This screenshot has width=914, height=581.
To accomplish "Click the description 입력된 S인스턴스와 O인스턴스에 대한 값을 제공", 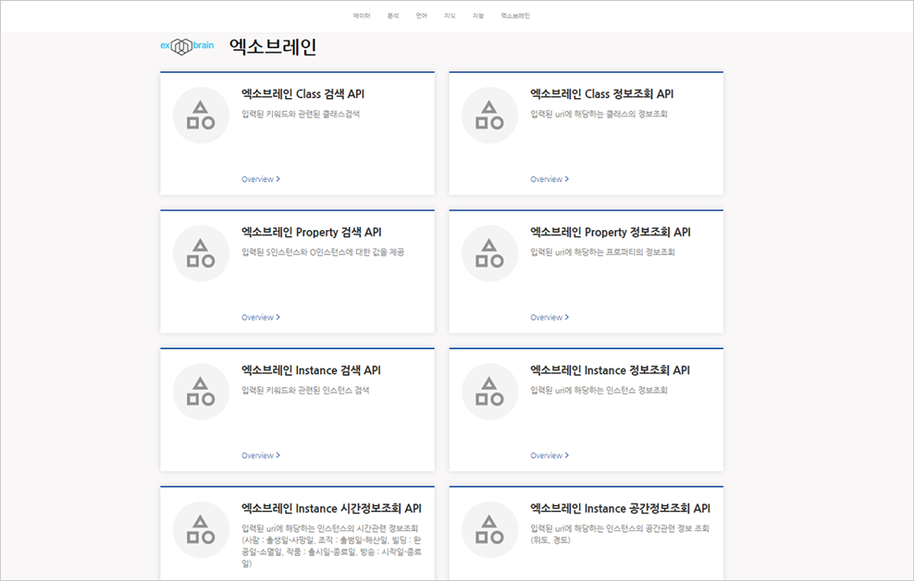I will coord(323,252).
